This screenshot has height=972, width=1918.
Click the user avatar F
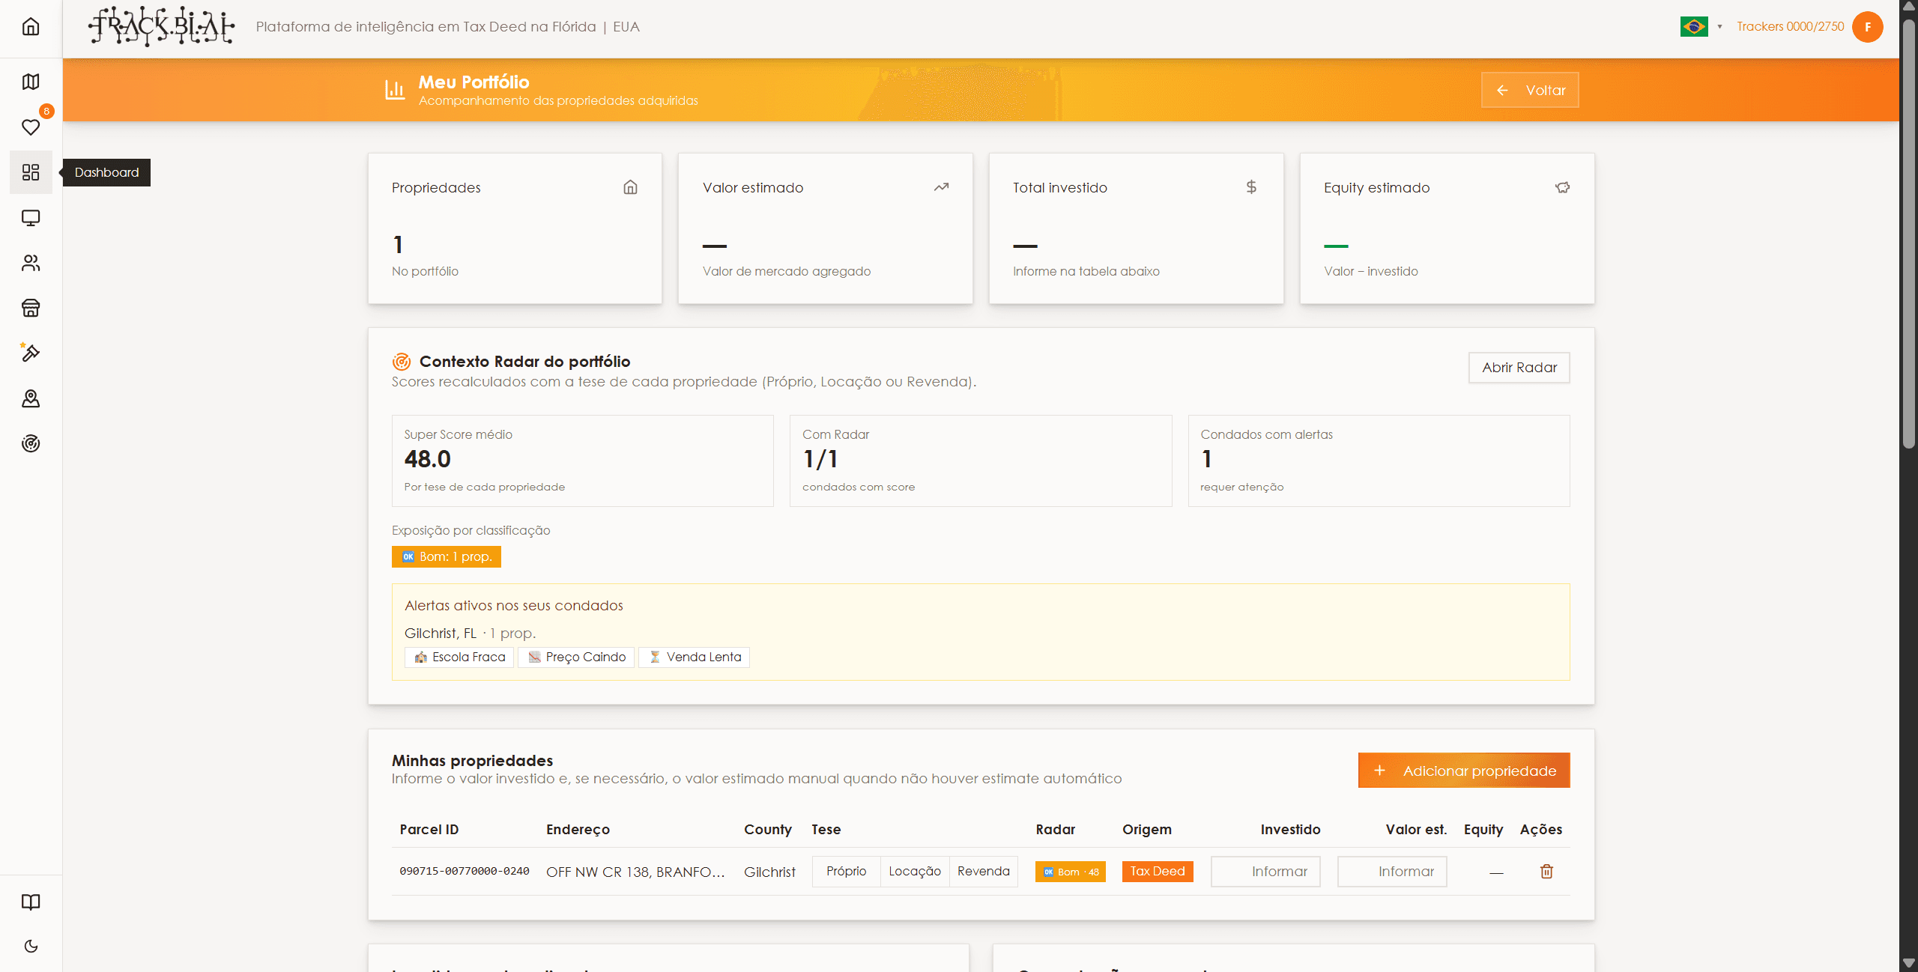tap(1868, 27)
